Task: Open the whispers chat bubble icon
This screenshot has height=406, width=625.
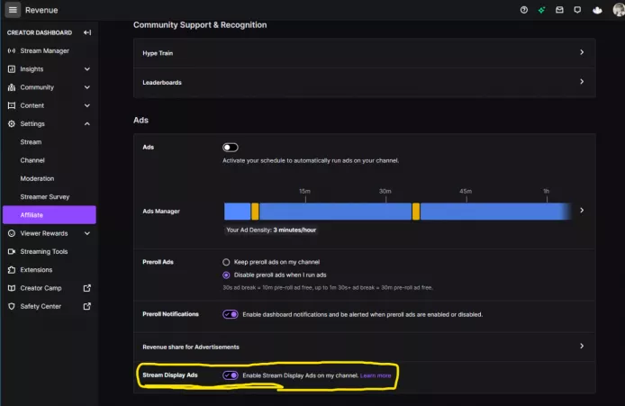Action: 576,10
